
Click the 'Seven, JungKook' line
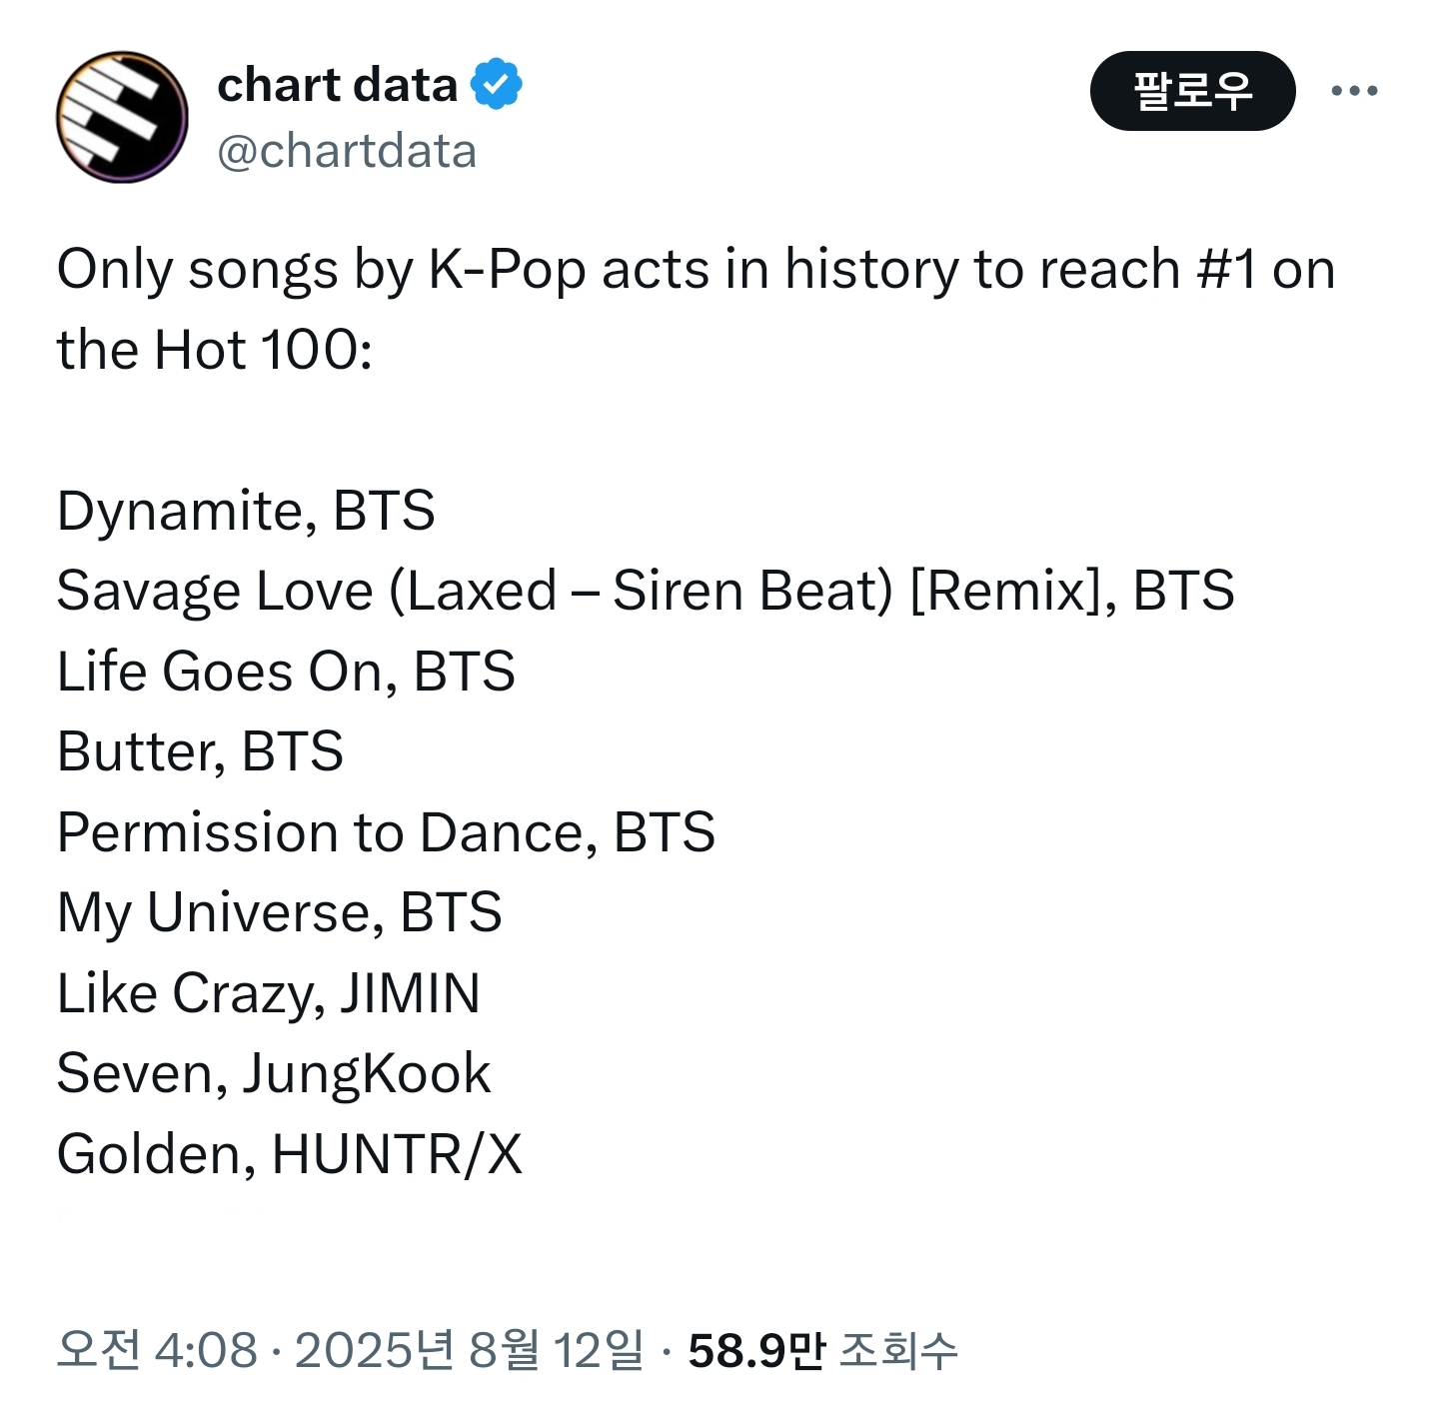274,1073
